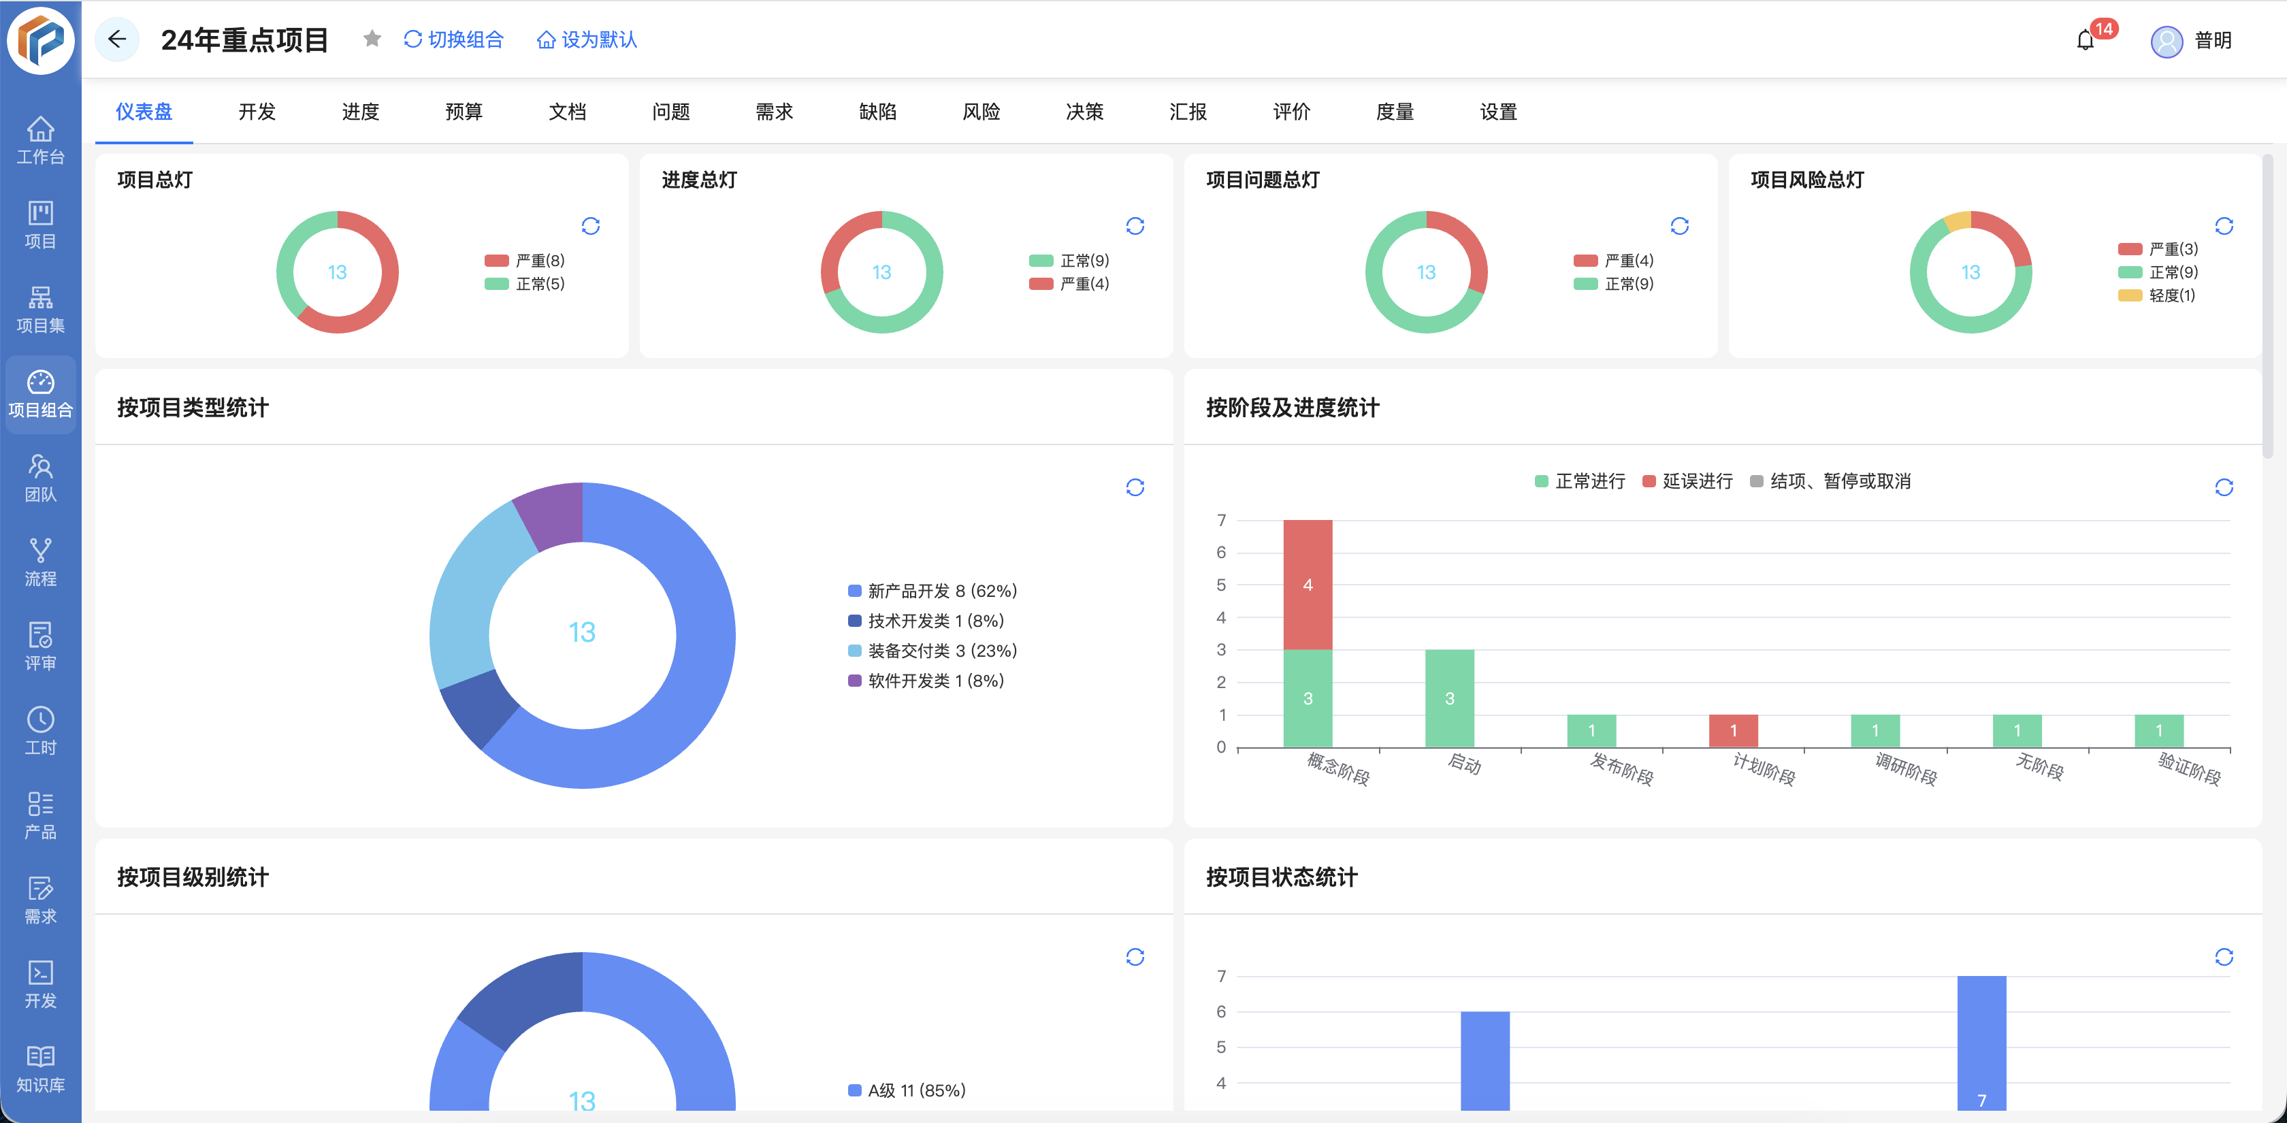Switch to the 度量 tab
Viewport: 2287px width, 1123px height.
tap(1395, 112)
